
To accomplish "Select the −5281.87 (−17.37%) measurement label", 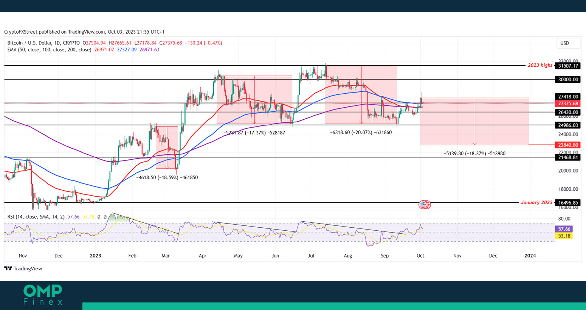I will 254,133.
